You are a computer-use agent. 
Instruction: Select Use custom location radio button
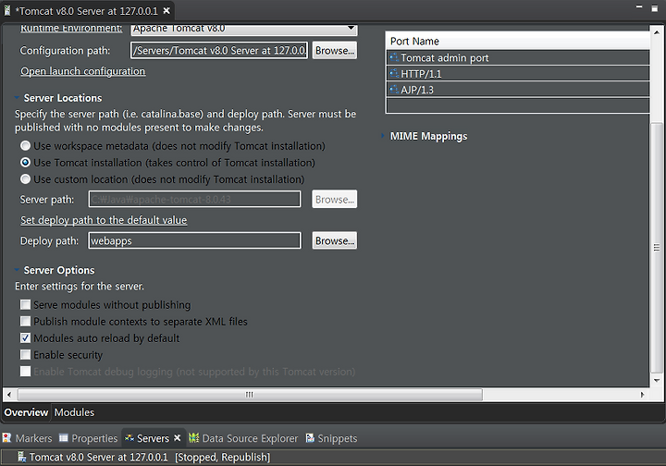pyautogui.click(x=26, y=179)
